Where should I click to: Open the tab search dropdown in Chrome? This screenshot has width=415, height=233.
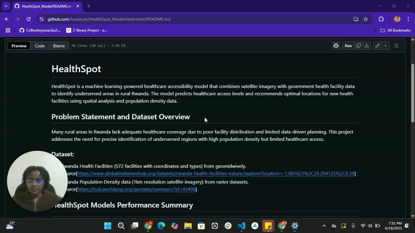pos(6,6)
